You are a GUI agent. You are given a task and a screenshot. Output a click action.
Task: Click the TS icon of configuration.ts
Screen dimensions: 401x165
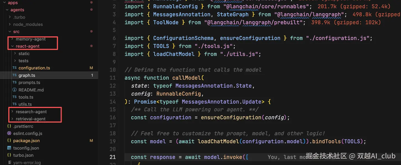click(x=15, y=68)
